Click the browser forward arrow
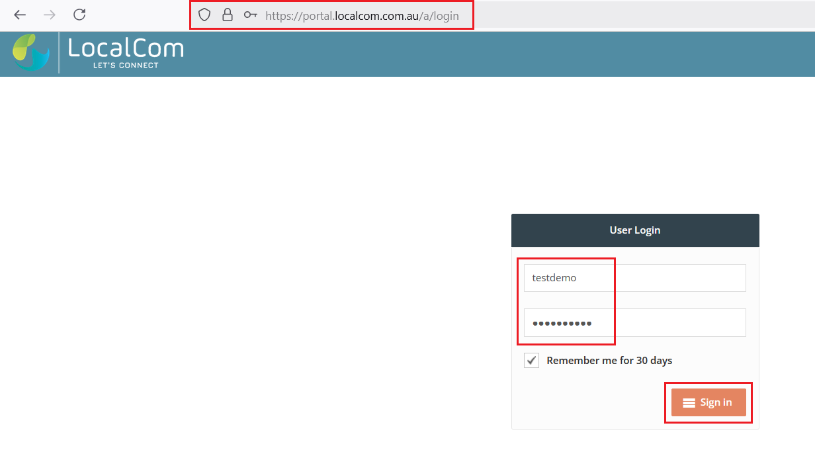815x456 pixels. click(x=50, y=15)
